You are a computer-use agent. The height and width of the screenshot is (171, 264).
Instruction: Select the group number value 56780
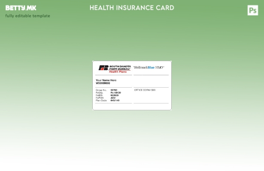tap(114, 90)
